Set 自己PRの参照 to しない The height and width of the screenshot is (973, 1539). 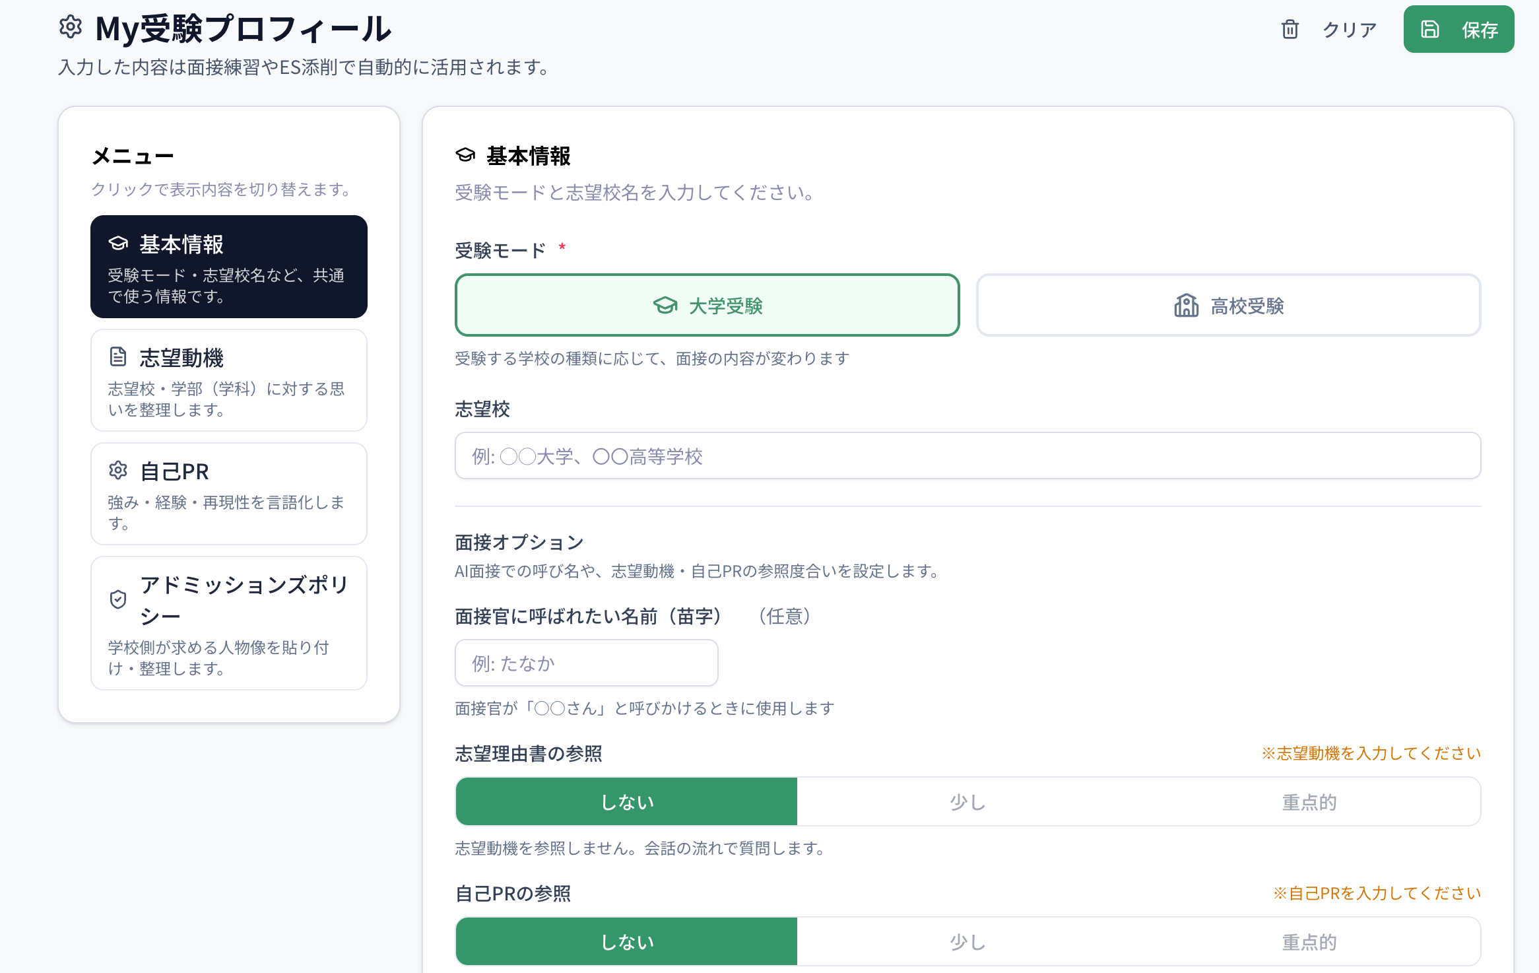click(x=626, y=941)
